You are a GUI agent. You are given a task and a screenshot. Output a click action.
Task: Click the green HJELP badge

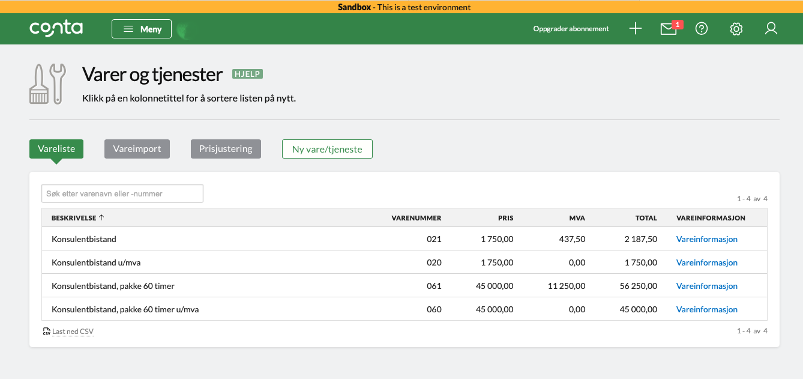coord(247,74)
